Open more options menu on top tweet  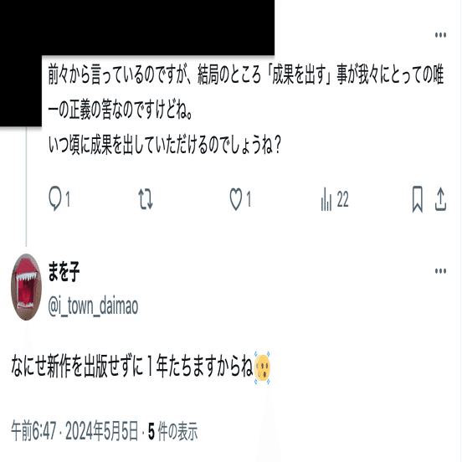[x=440, y=35]
